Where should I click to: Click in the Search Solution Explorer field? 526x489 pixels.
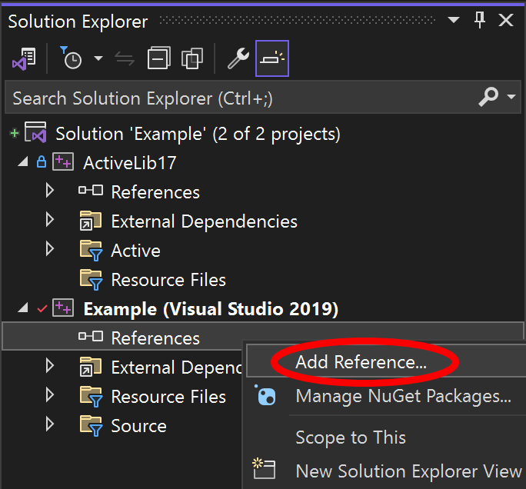[x=231, y=98]
